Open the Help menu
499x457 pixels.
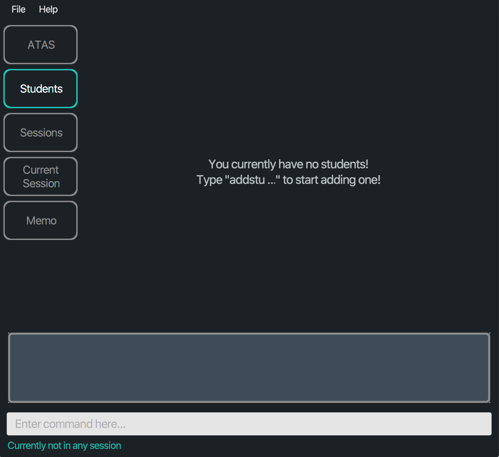click(48, 9)
